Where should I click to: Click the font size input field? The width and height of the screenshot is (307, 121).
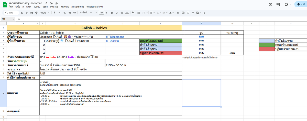(101, 13)
